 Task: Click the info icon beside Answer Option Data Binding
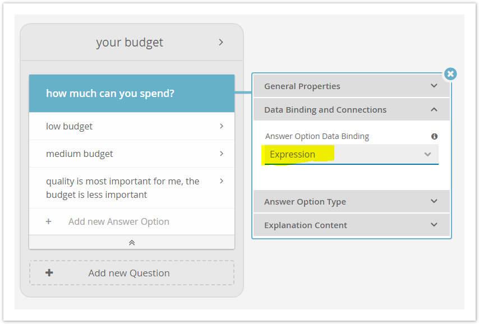434,136
